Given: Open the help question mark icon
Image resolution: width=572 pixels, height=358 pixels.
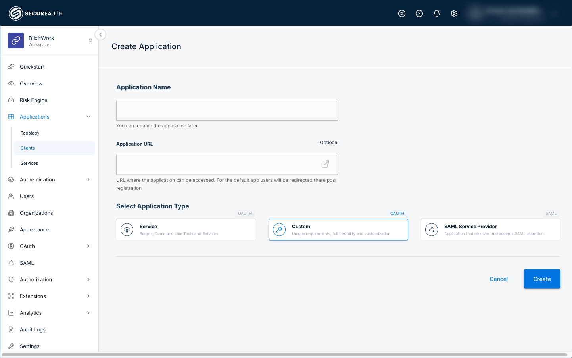Looking at the screenshot, I should coord(419,13).
